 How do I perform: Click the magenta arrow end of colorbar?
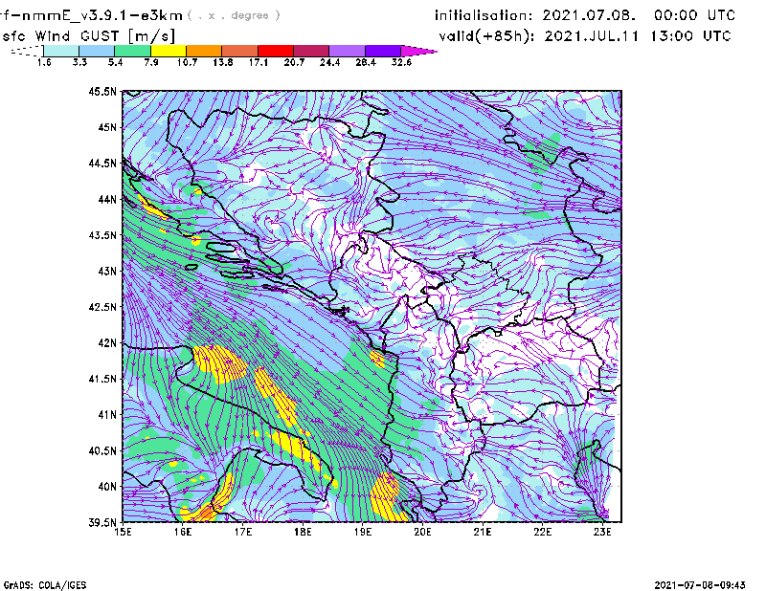point(418,51)
